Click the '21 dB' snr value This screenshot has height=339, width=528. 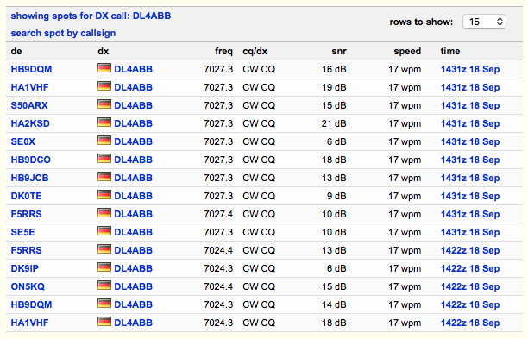[333, 123]
